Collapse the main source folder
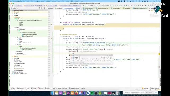The height and width of the screenshot is (96, 170). click(x=16, y=38)
